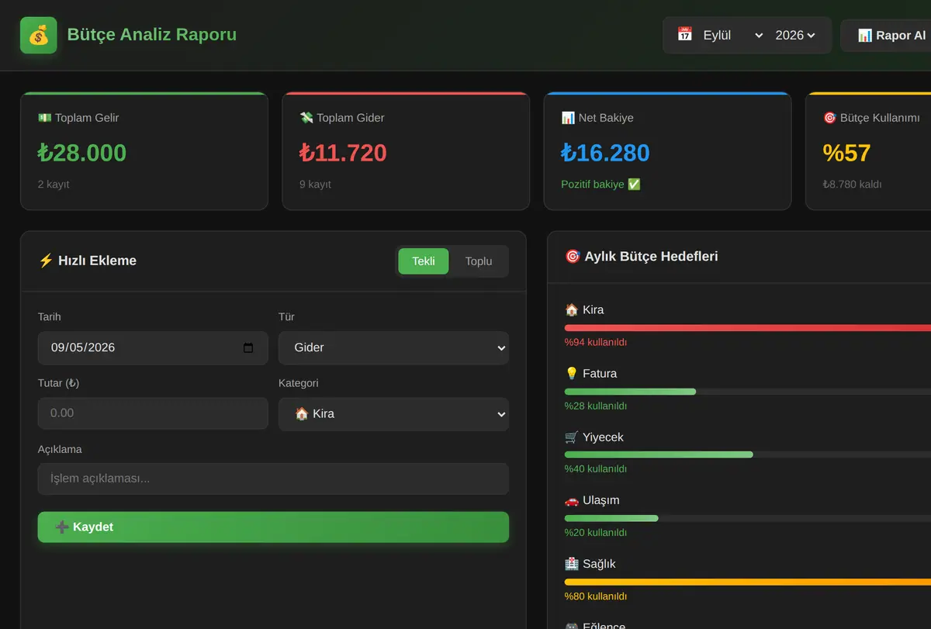Open the Tür dropdown showing Gider
This screenshot has width=931, height=629.
pos(393,347)
